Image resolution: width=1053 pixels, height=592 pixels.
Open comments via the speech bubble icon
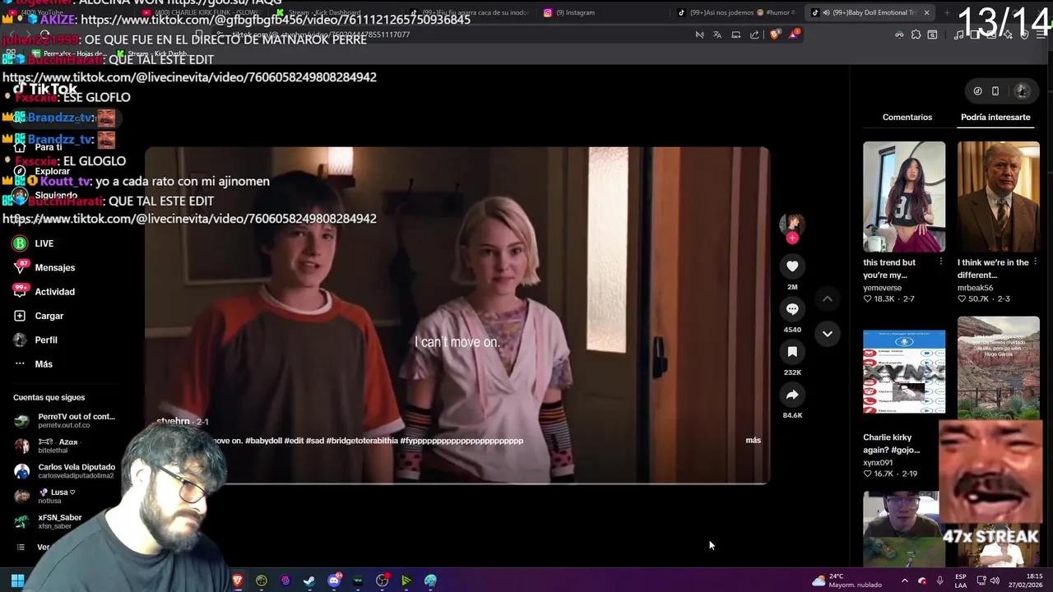coord(792,309)
